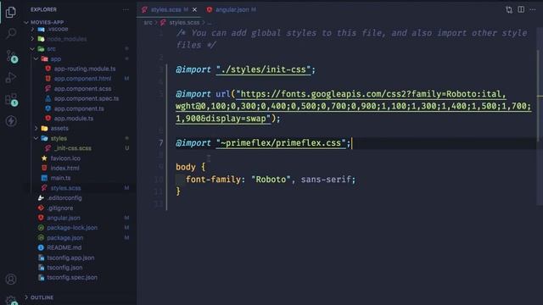
Task: Select styles.scss in the file tree
Action: [x=65, y=188]
